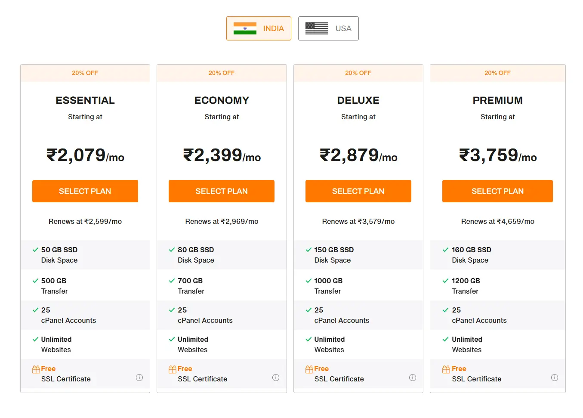Click the PREMIUM plan heading
Image resolution: width=583 pixels, height=418 pixels.
tap(497, 100)
